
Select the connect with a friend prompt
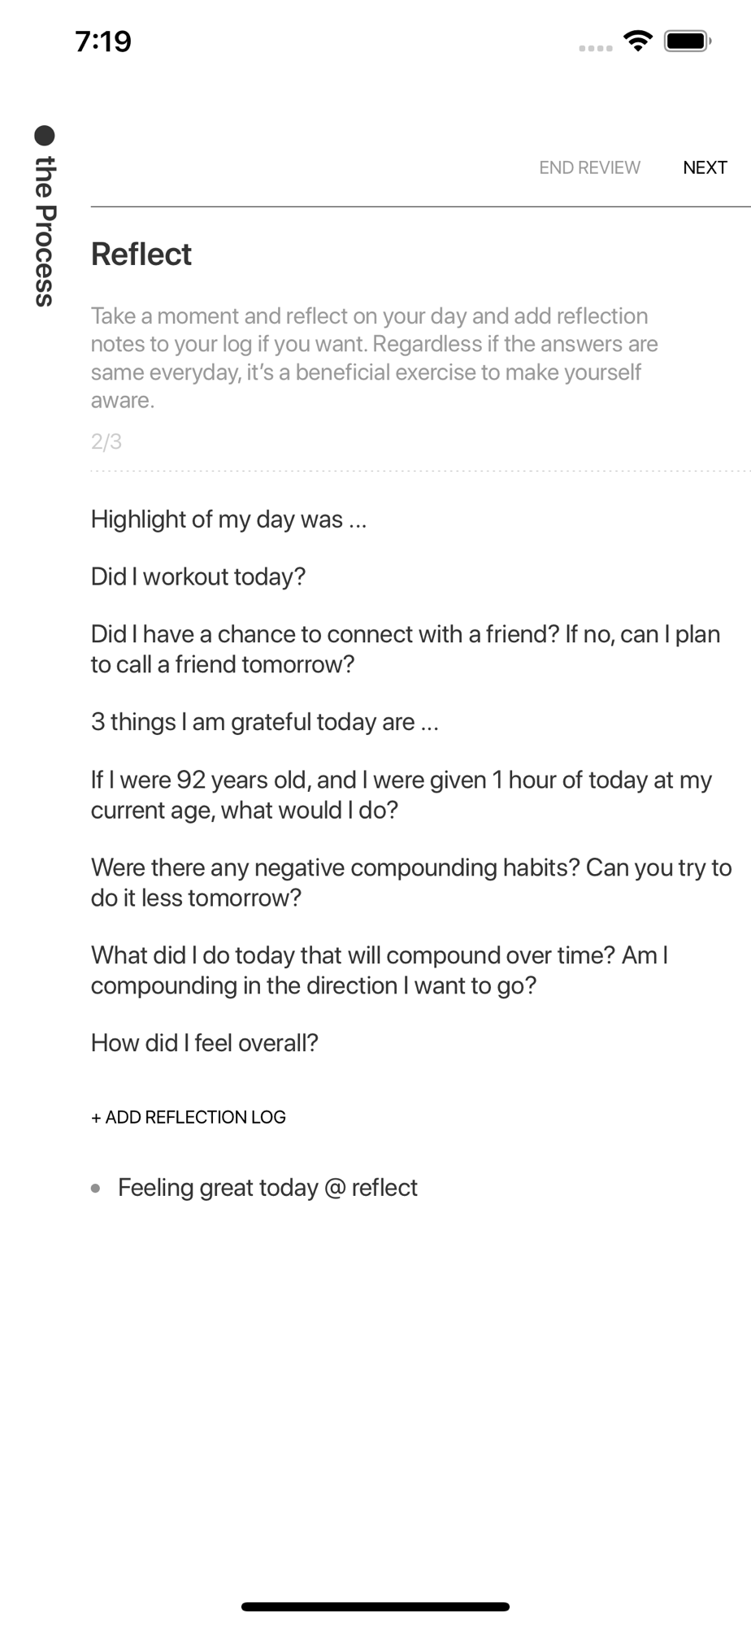click(406, 649)
